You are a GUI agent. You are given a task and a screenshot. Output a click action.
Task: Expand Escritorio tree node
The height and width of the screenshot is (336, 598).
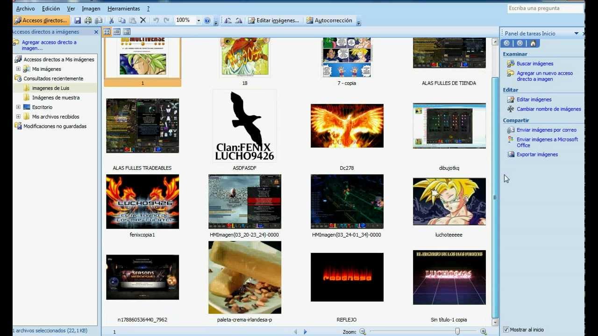[18, 107]
